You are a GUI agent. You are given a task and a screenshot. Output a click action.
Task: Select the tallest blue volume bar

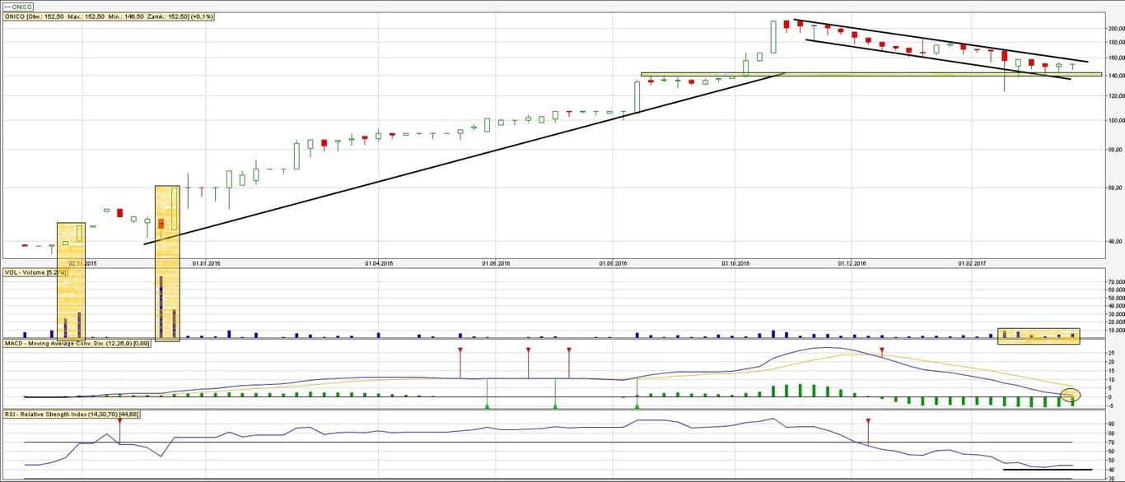pyautogui.click(x=161, y=308)
